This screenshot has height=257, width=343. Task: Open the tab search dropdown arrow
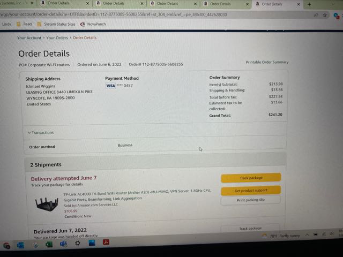click(333, 4)
